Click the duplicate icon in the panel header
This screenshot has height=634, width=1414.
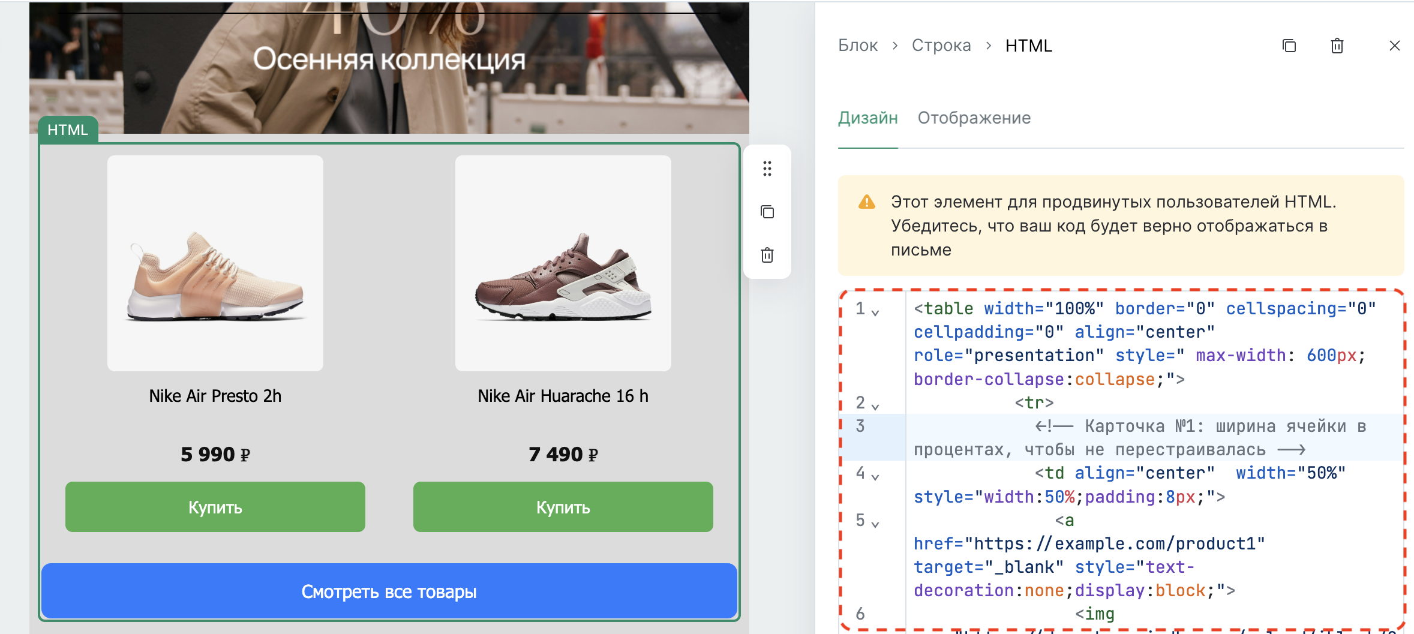tap(1289, 46)
